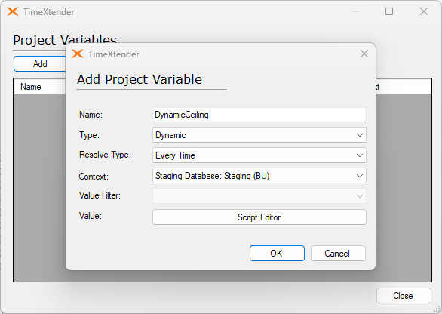This screenshot has width=442, height=314.
Task: Close the Add Project Variable dialog with X
Action: tap(364, 54)
